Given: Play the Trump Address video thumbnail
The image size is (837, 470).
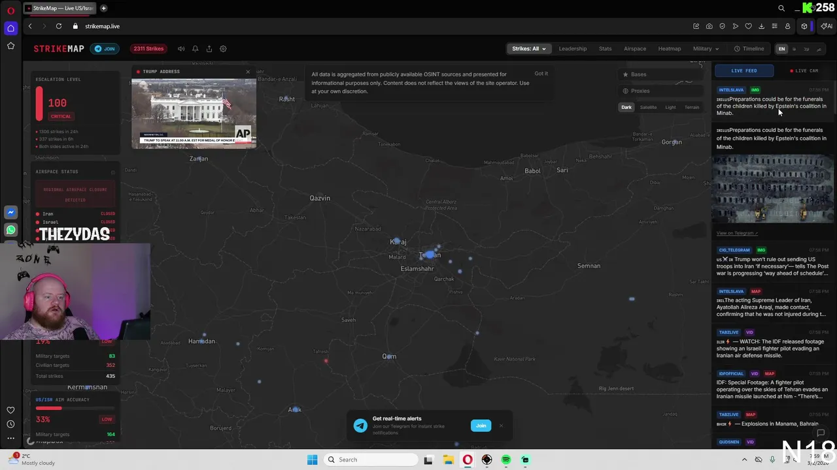Looking at the screenshot, I should (194, 114).
